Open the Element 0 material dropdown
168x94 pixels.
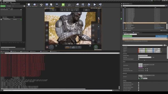(149, 75)
